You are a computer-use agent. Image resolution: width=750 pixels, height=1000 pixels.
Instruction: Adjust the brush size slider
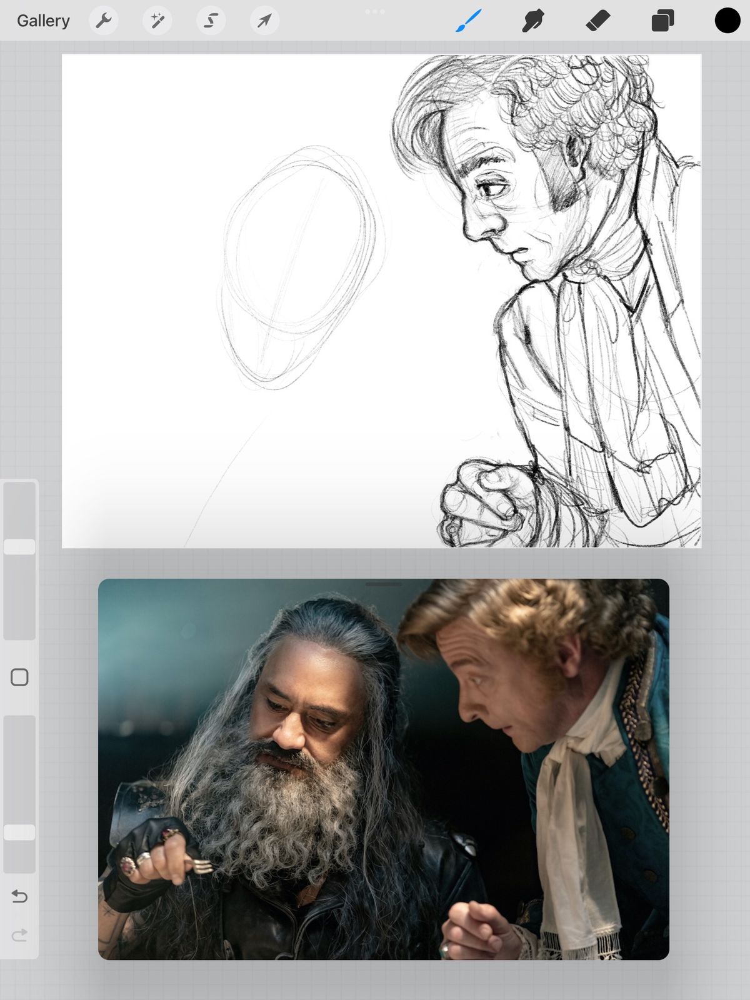click(19, 561)
